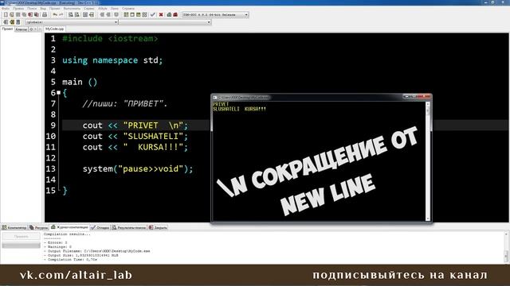Click the Compilation Time line in log
510x286 pixels.
click(70, 260)
